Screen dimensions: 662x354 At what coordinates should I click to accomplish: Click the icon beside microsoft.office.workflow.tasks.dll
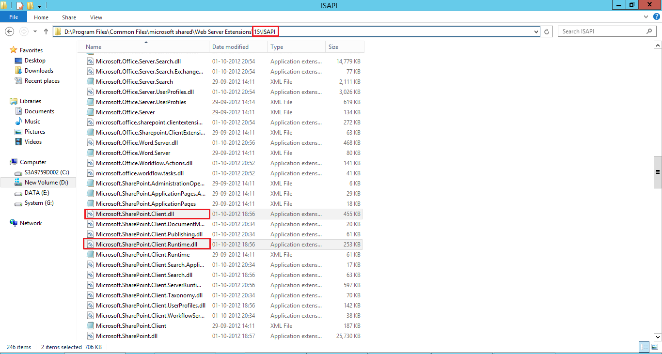(x=90, y=173)
